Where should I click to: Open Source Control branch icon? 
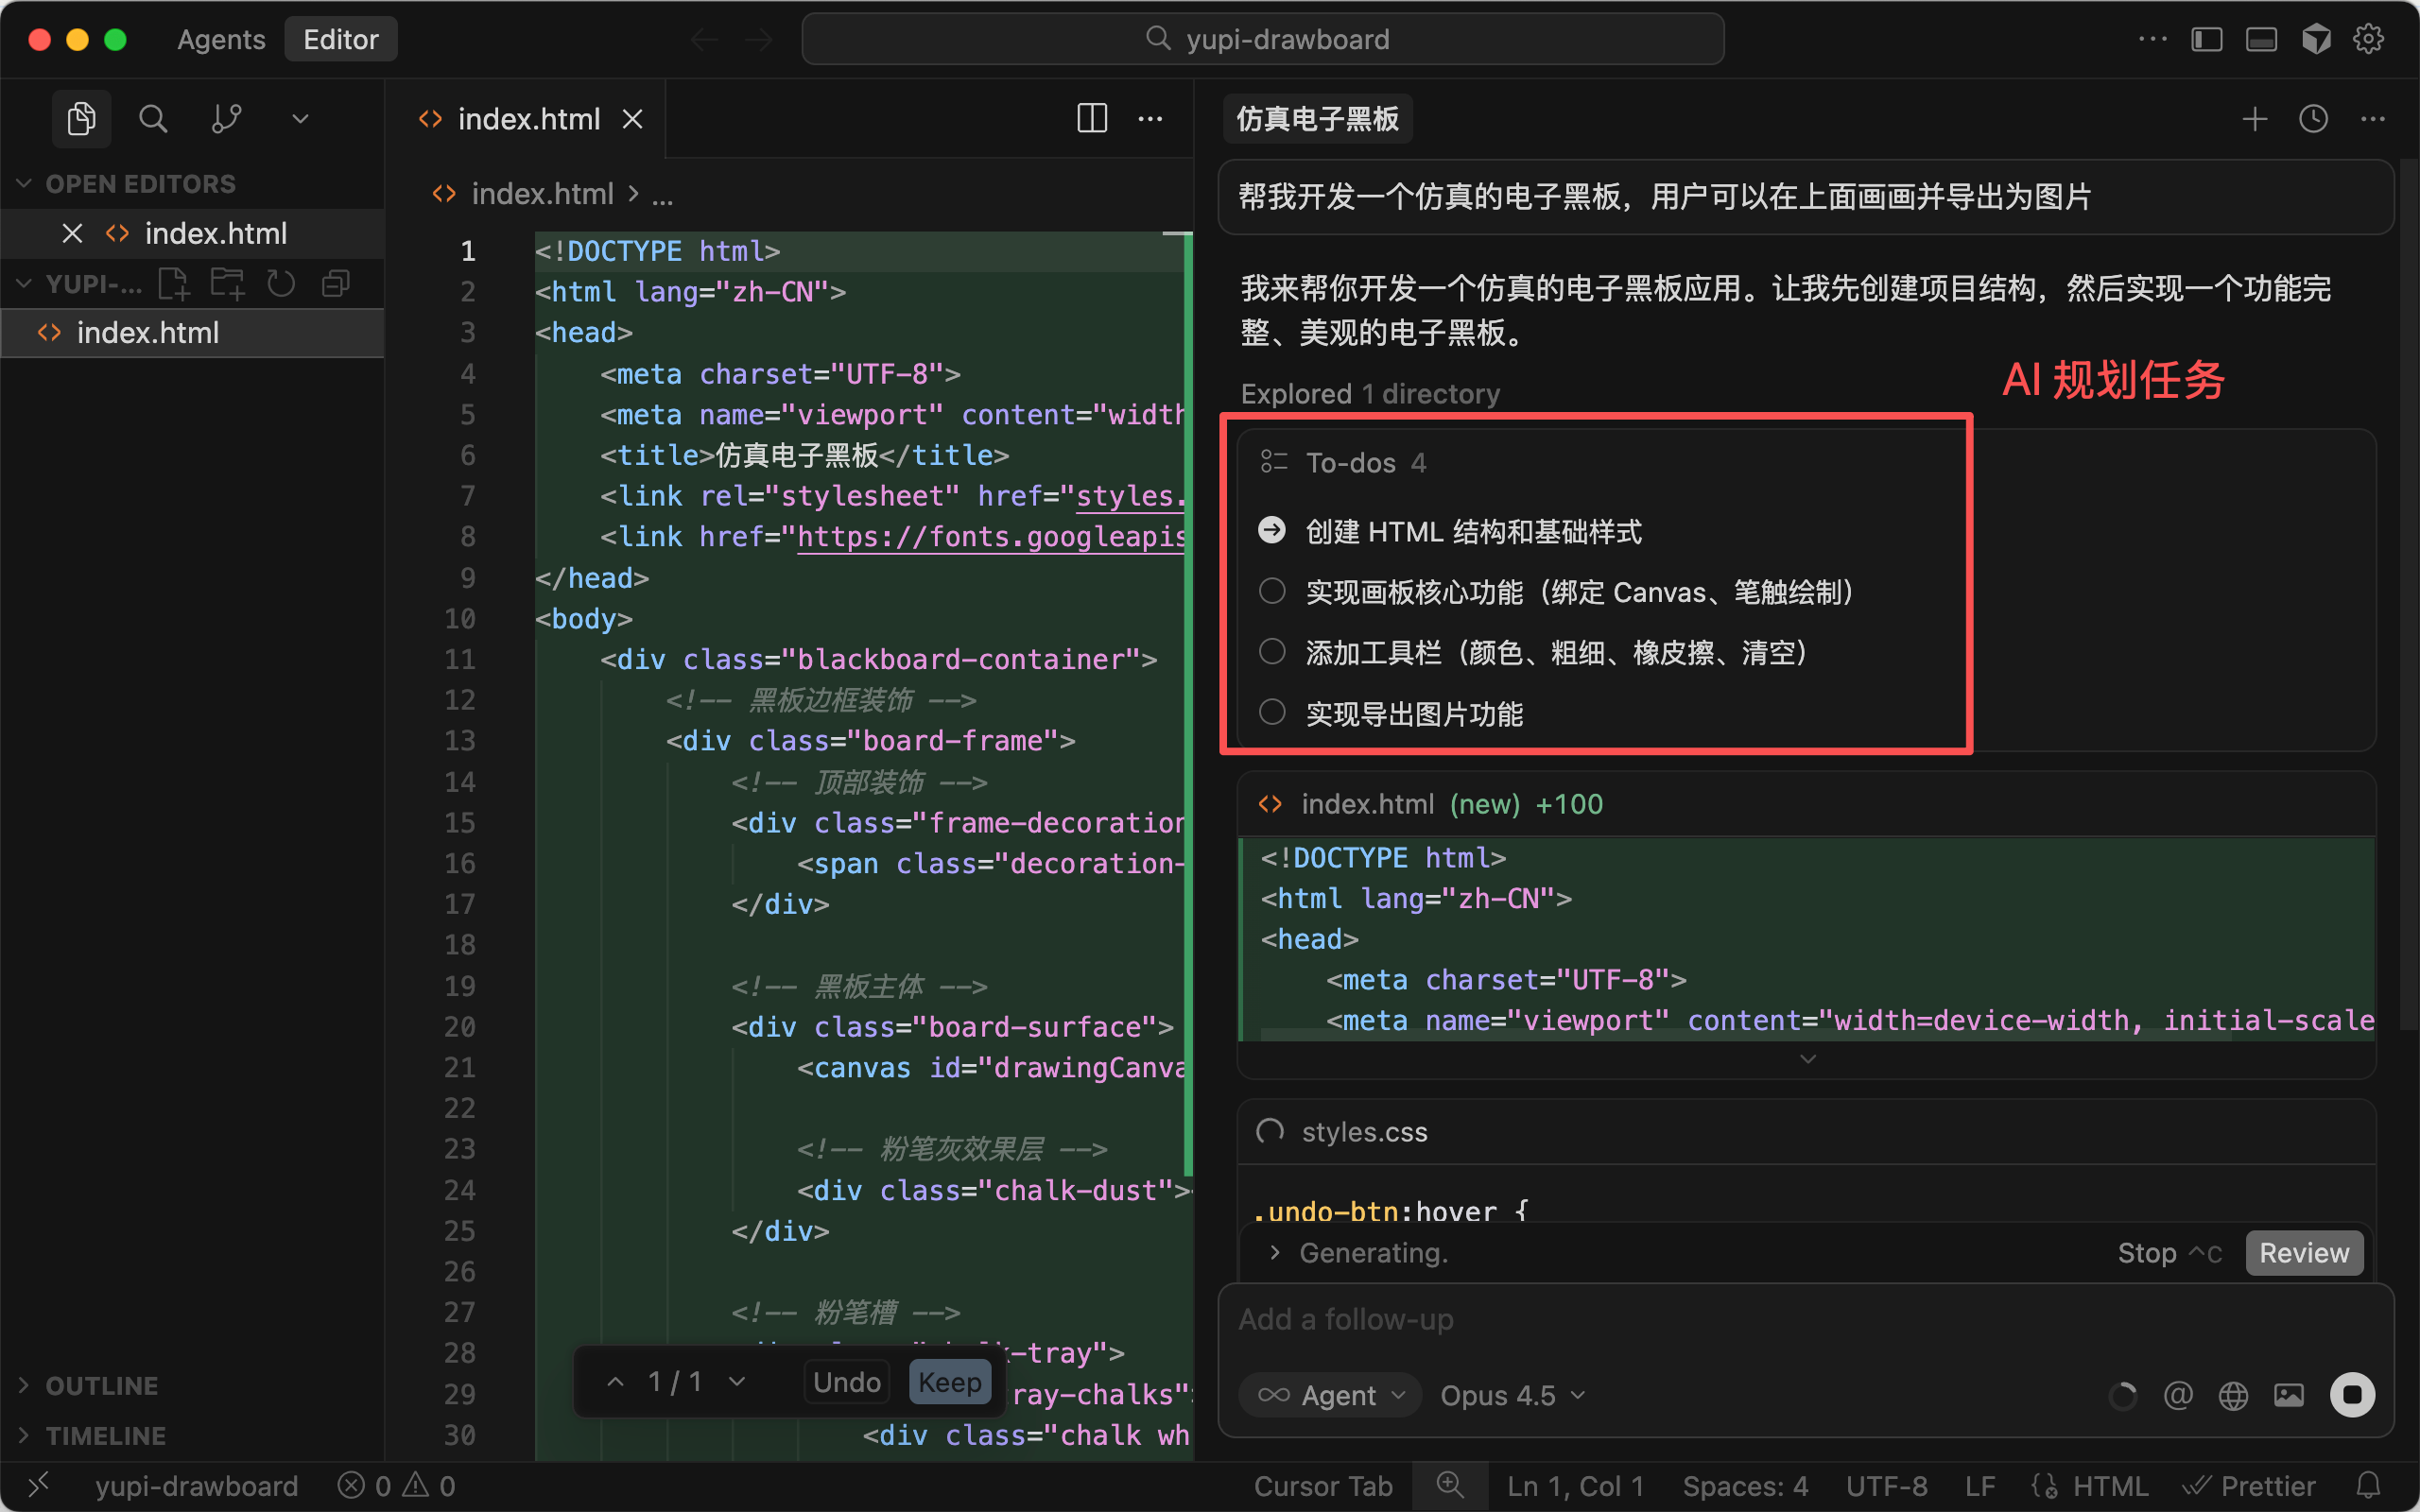coord(227,119)
